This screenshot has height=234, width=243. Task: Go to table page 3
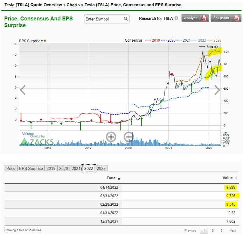(221, 230)
